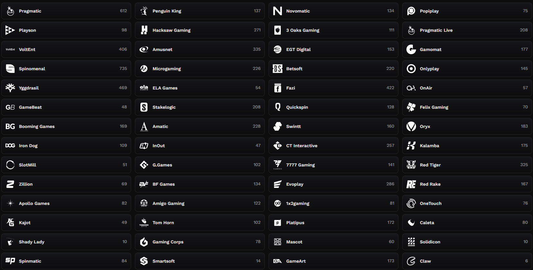Click the Smartsoft S logo icon
This screenshot has width=533, height=270.
(x=144, y=261)
